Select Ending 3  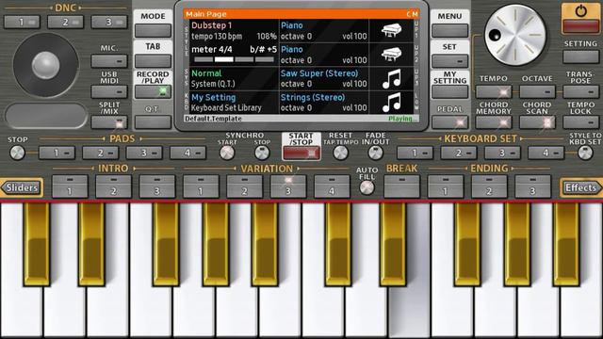[x=532, y=186]
